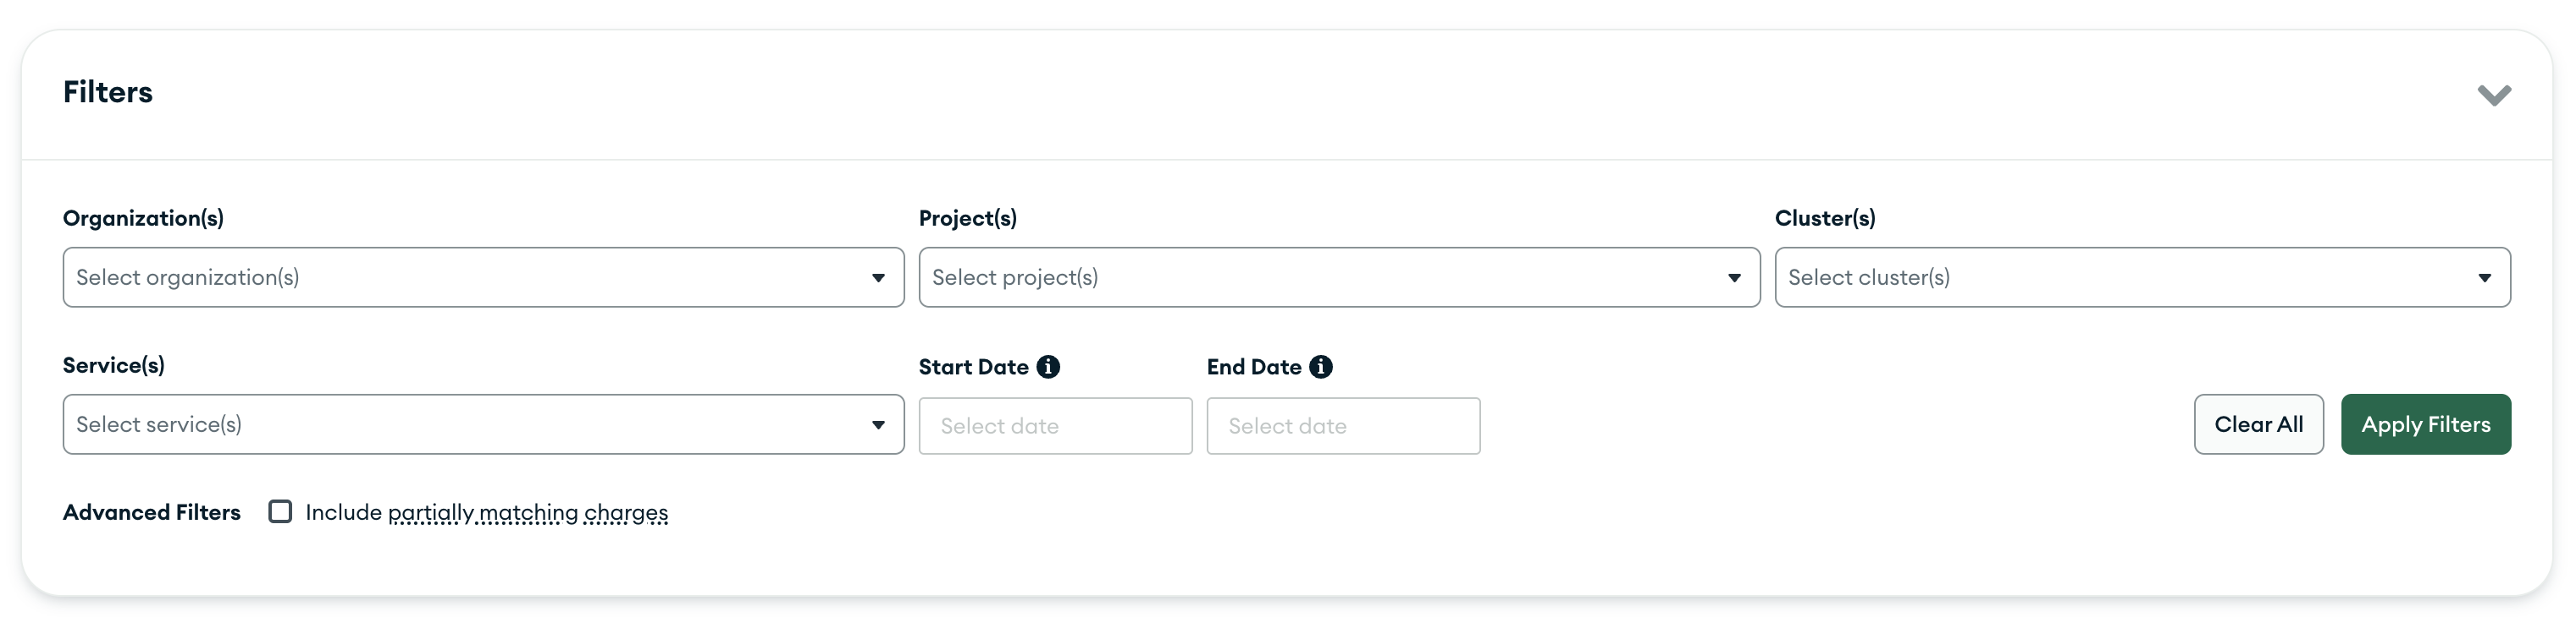Click the Service(s) dropdown arrow
The width and height of the screenshot is (2576, 617).
[878, 423]
